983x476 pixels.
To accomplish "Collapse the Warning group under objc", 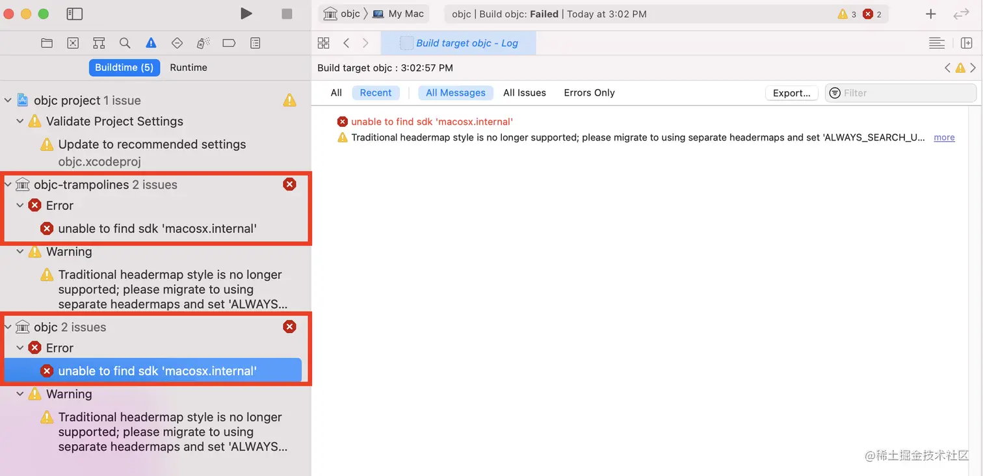I will (x=20, y=394).
